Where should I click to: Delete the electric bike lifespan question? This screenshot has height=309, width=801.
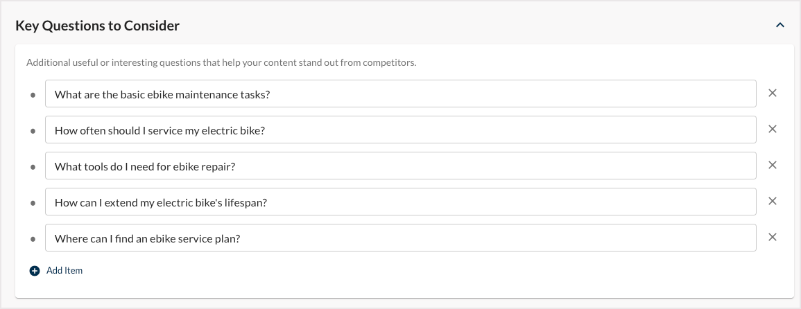773,202
